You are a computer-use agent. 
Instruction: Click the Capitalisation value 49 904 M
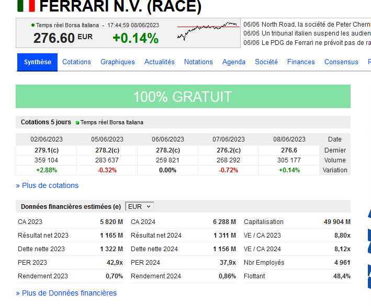(x=337, y=222)
